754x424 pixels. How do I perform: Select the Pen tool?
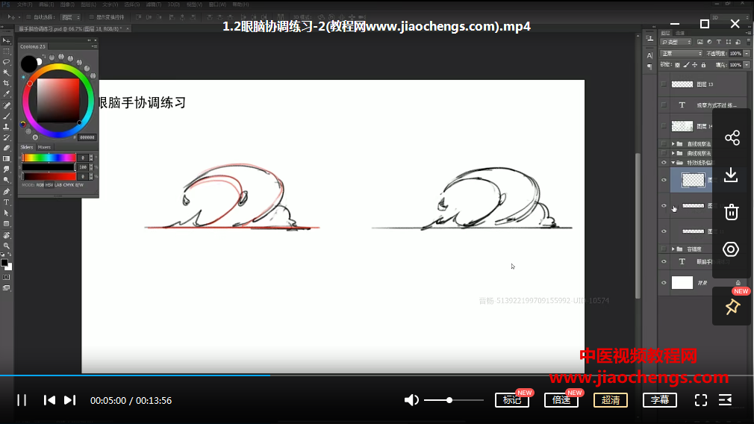(x=6, y=191)
